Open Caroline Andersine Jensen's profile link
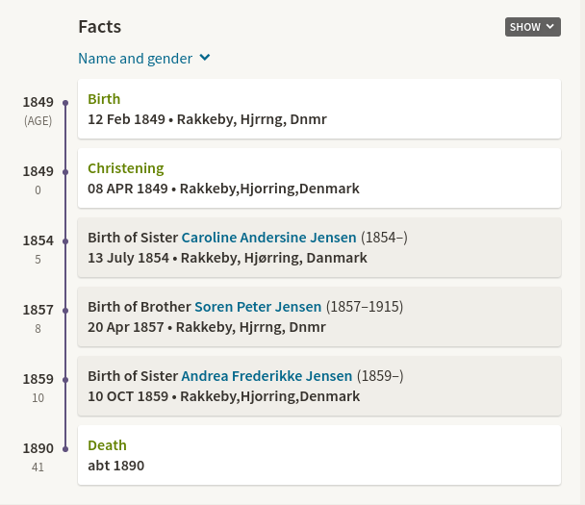 pos(268,238)
